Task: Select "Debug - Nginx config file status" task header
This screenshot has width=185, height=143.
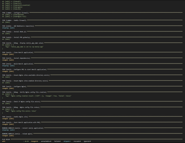Action: tap(21, 107)
